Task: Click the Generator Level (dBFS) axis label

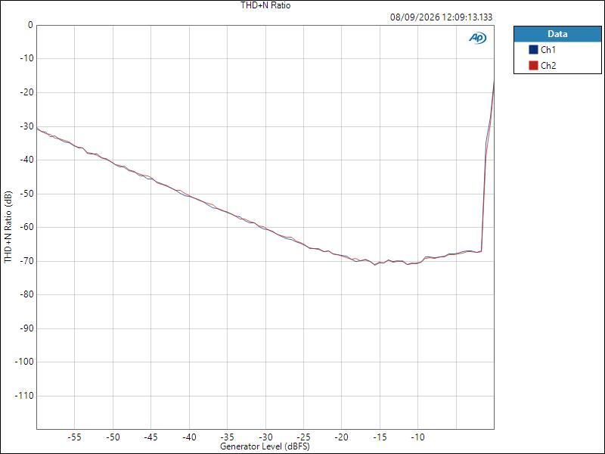Action: [x=265, y=446]
